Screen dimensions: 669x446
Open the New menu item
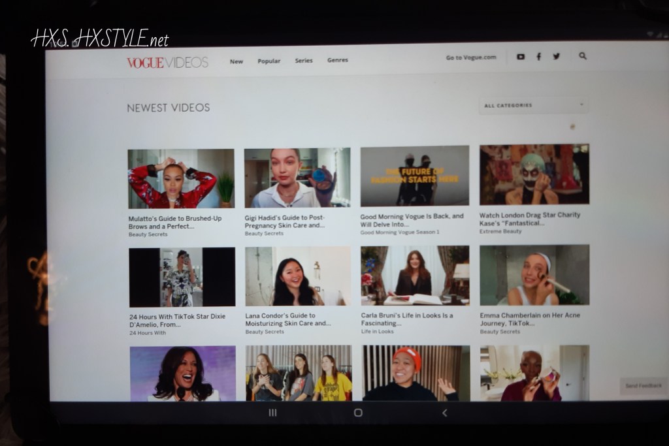click(x=237, y=61)
